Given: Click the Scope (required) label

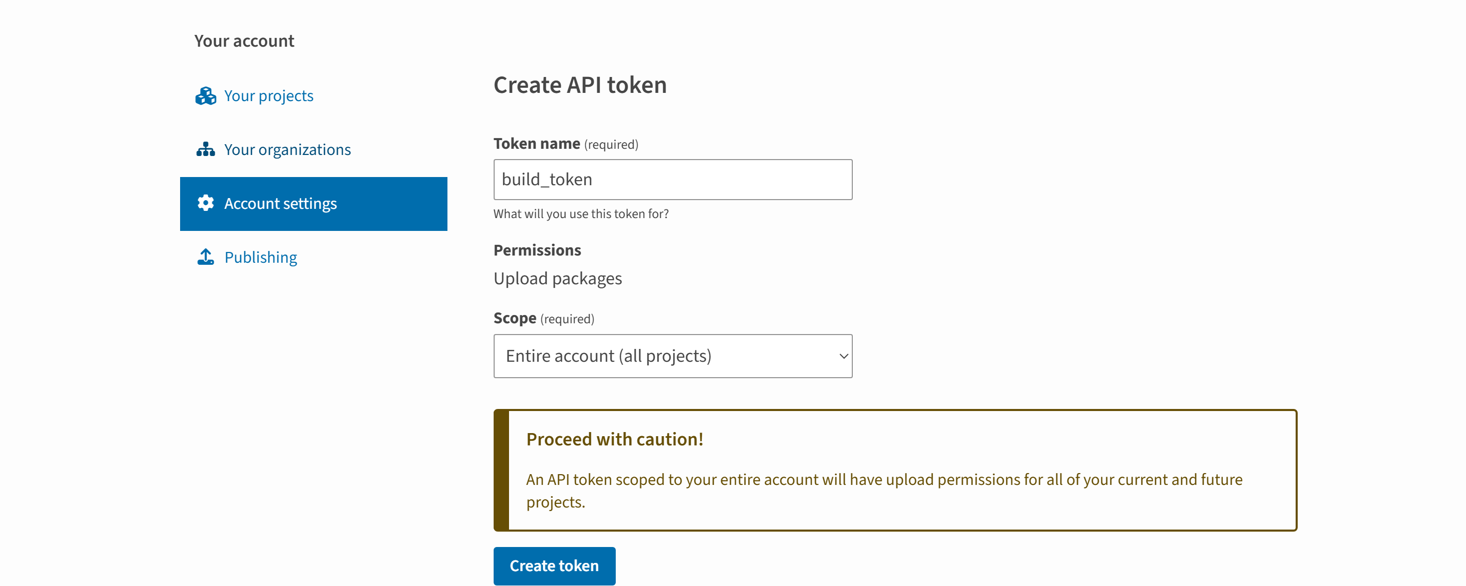Looking at the screenshot, I should [543, 319].
